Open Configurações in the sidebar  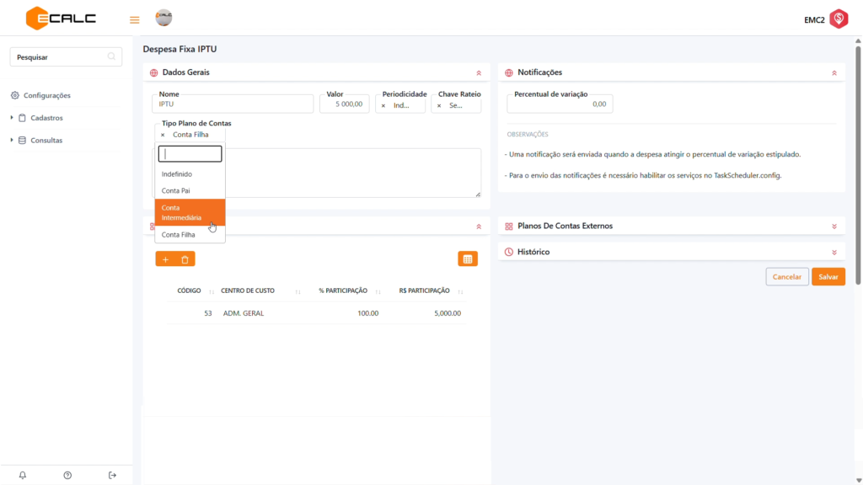pyautogui.click(x=46, y=96)
